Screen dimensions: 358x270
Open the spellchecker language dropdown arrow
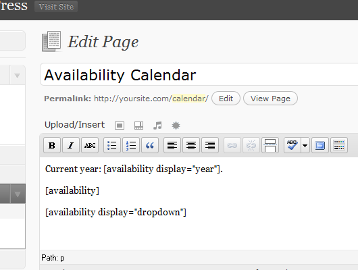click(x=305, y=145)
